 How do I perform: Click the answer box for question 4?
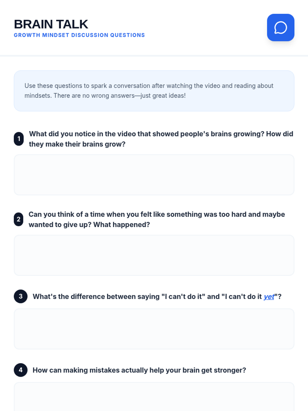coord(154,397)
